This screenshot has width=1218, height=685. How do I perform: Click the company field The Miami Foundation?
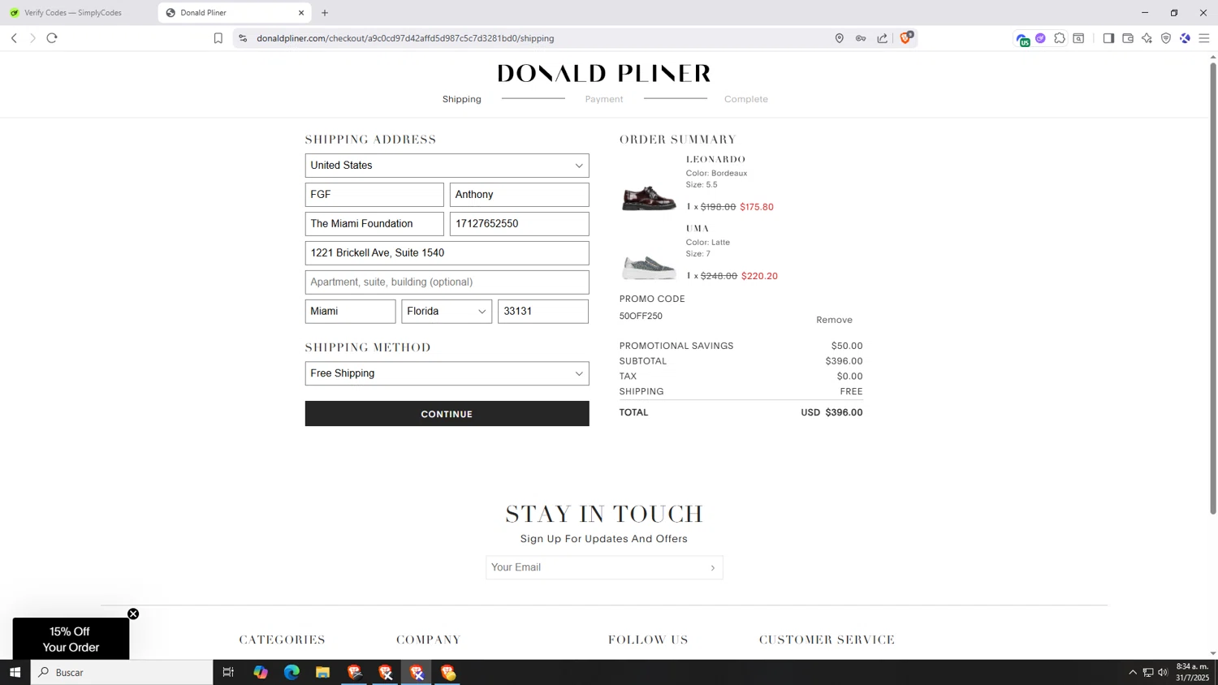374,224
